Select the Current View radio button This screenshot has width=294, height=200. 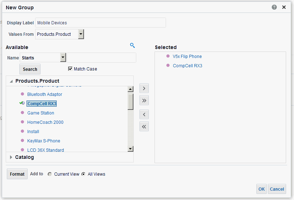(50, 174)
